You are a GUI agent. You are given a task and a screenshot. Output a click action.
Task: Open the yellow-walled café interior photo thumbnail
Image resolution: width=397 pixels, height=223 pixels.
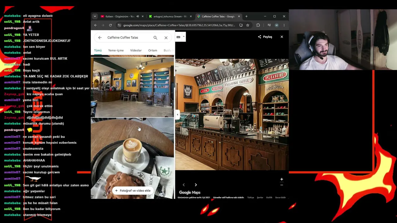pyautogui.click(x=132, y=87)
